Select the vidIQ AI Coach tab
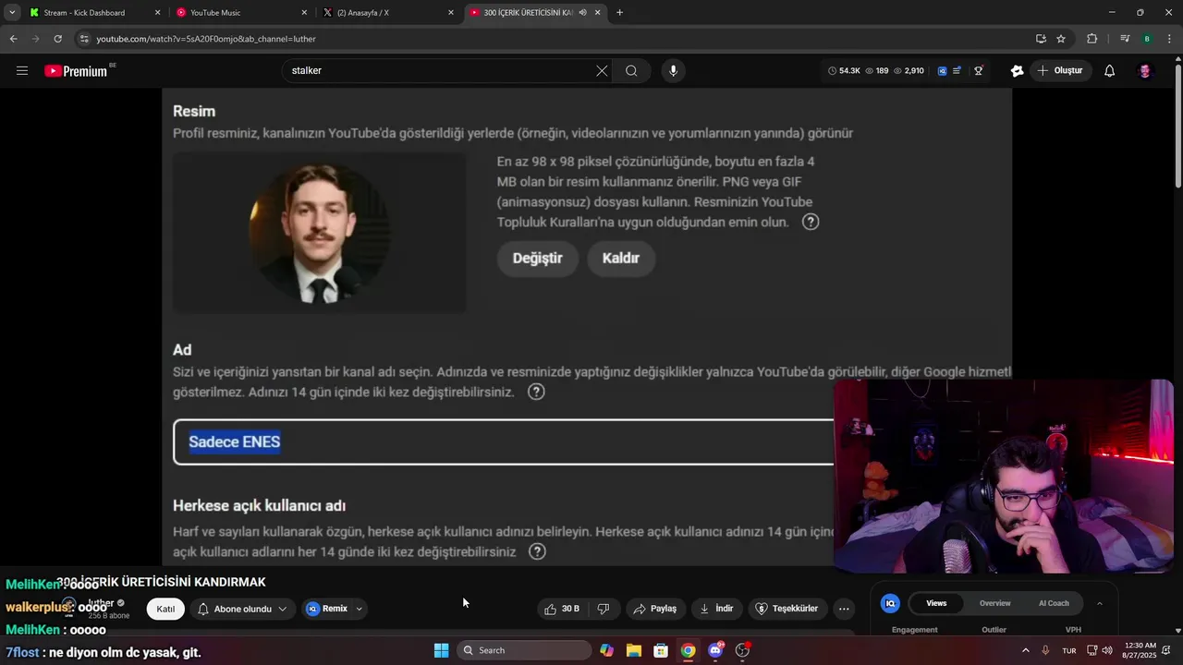Screen dimensions: 1183x665 pos(1054,603)
